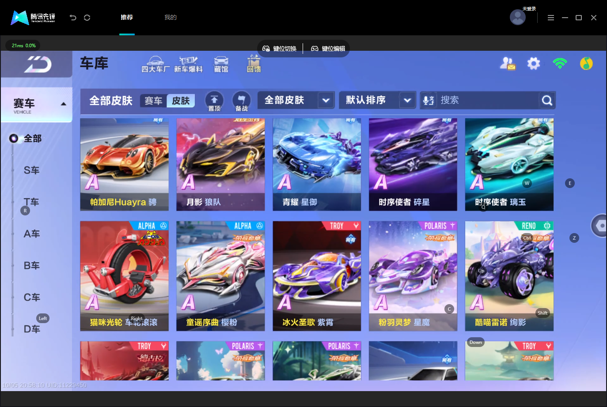Select the D车 category
The height and width of the screenshot is (407, 607).
(x=31, y=329)
